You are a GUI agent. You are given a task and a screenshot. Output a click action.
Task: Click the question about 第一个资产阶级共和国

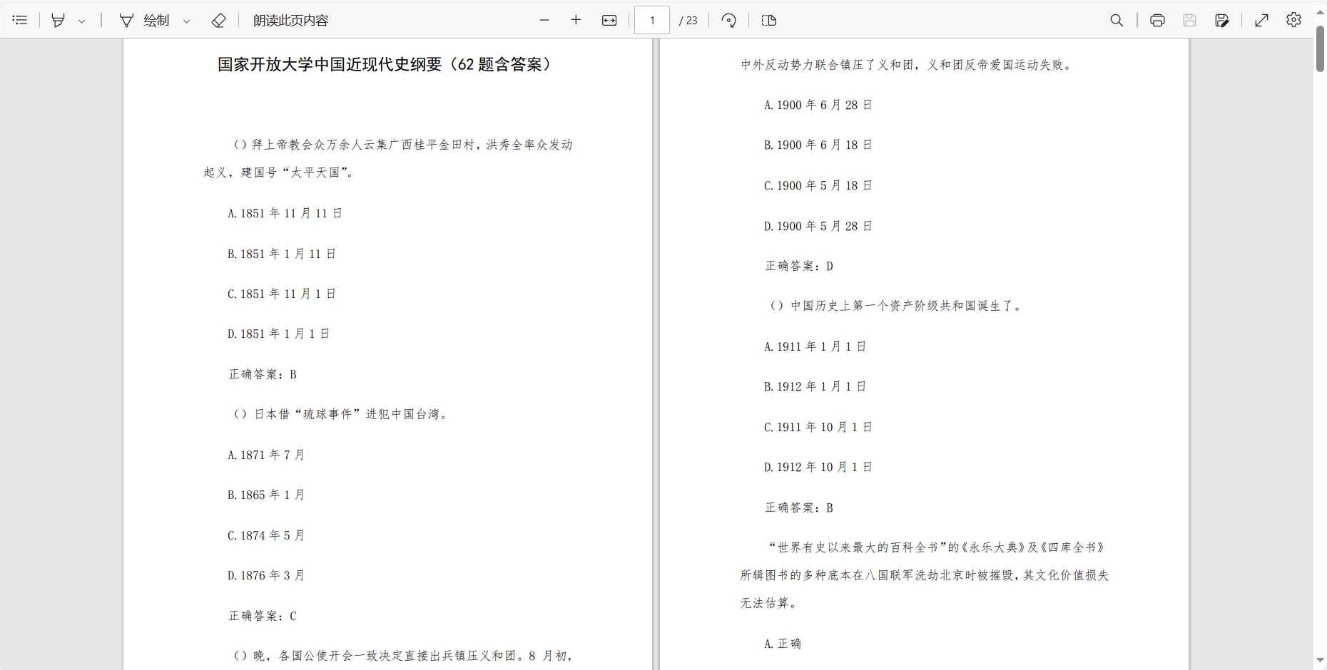coord(897,306)
